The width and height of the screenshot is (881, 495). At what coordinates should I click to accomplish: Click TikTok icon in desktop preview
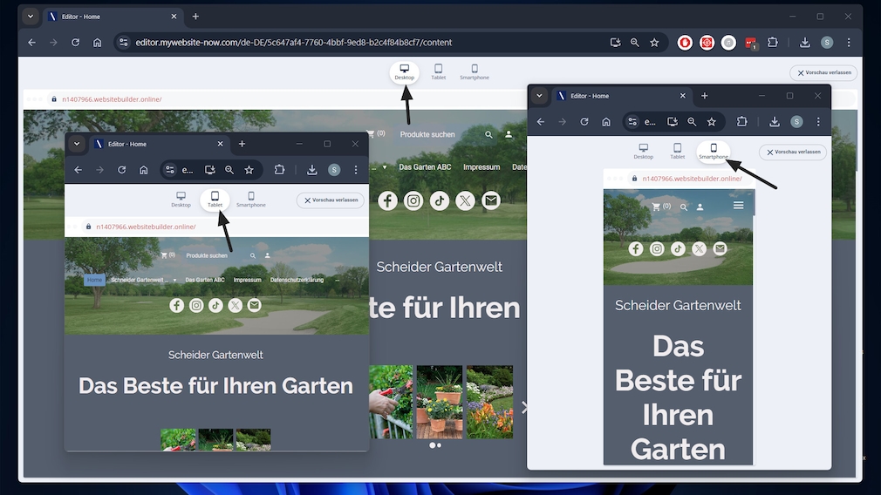click(440, 200)
